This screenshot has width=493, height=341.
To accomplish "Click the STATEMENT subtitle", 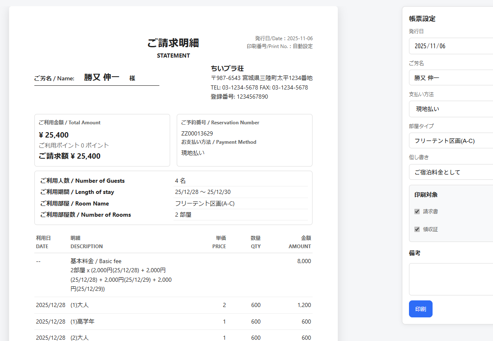I will (x=173, y=56).
